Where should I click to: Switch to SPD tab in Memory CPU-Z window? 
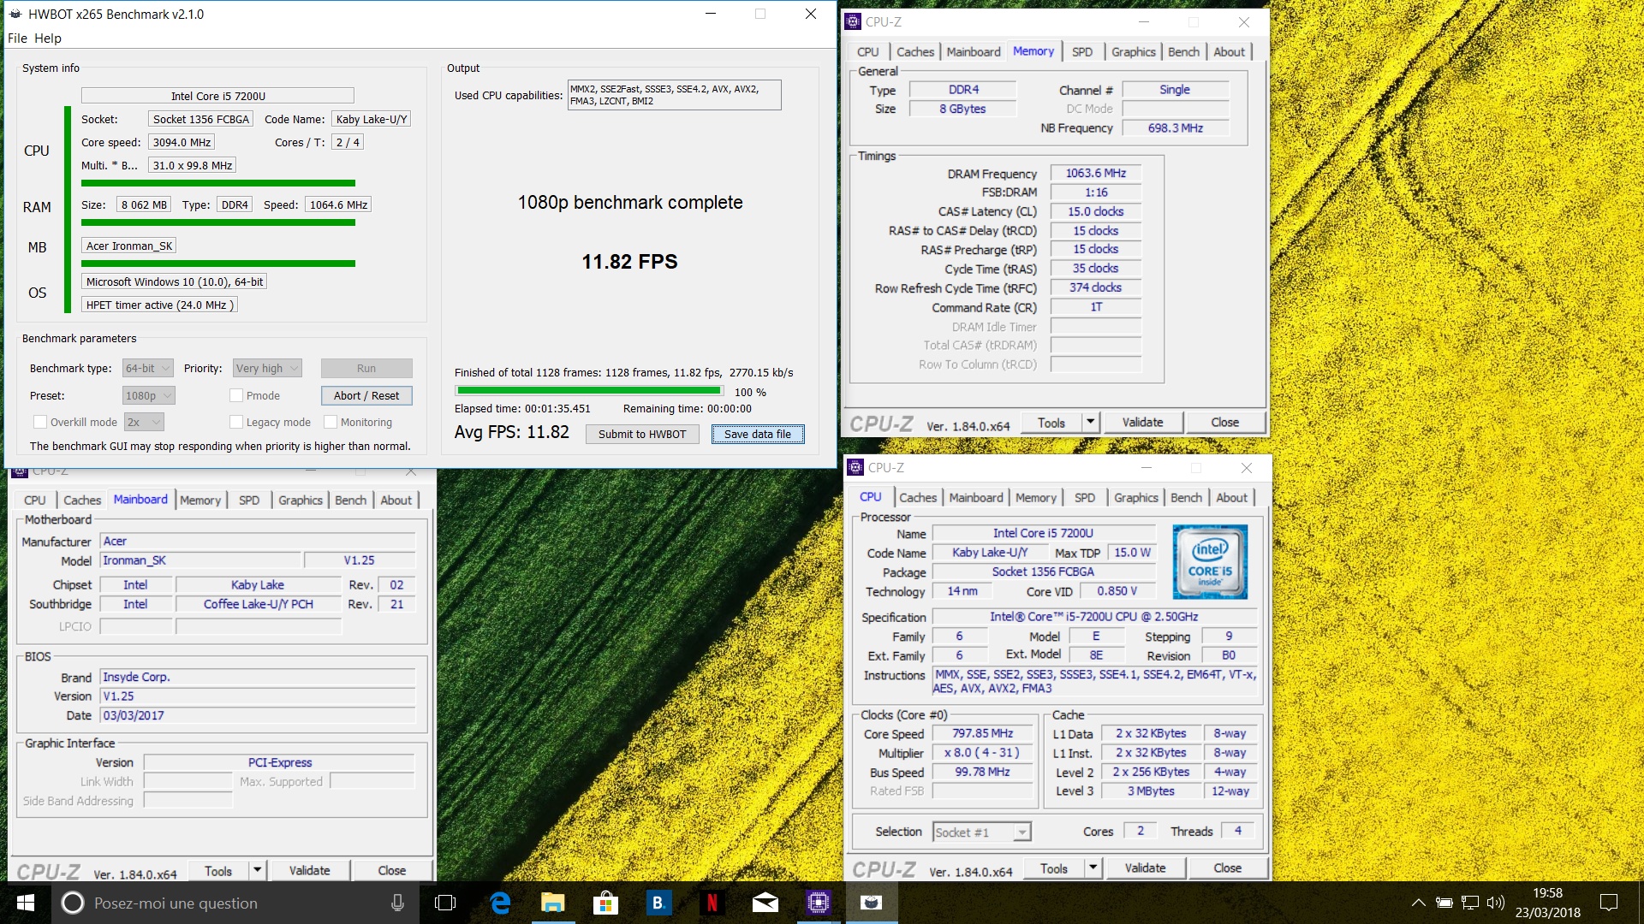coord(1082,52)
